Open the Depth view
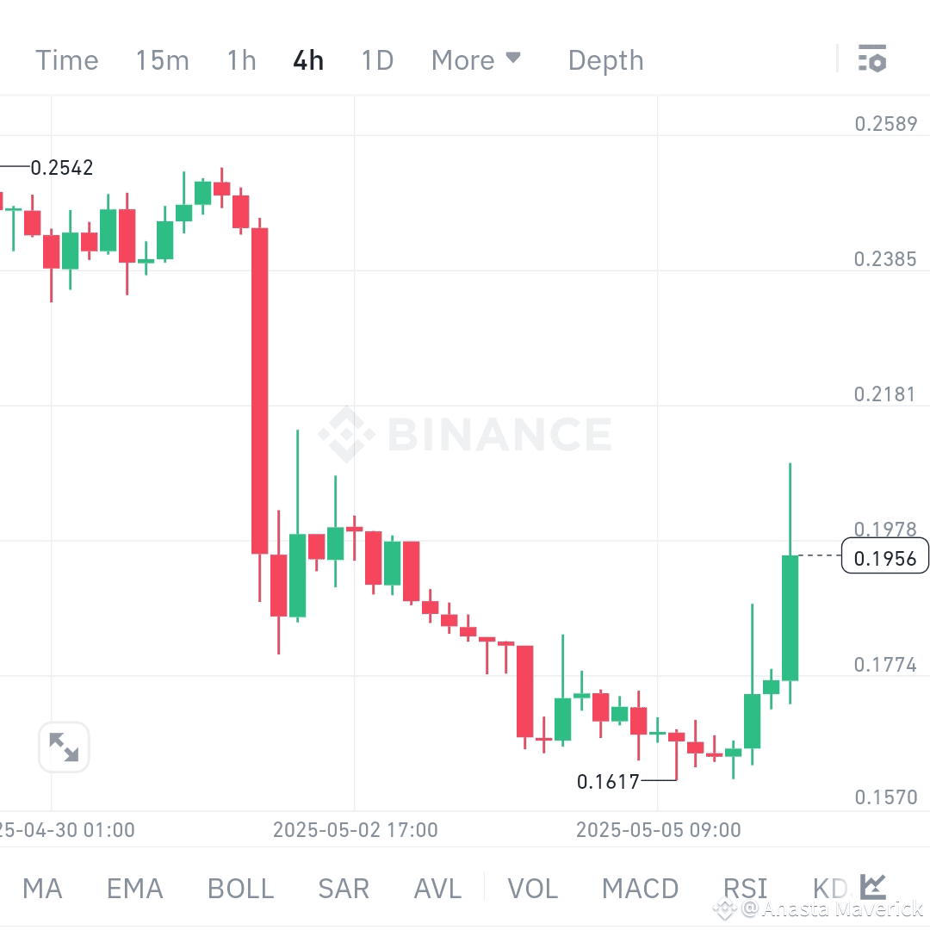Screen dimensions: 930x930 pyautogui.click(x=605, y=59)
